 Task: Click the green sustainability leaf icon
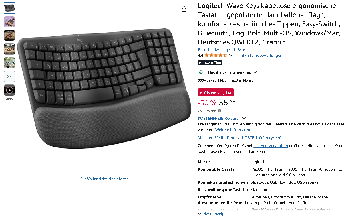[x=201, y=72]
